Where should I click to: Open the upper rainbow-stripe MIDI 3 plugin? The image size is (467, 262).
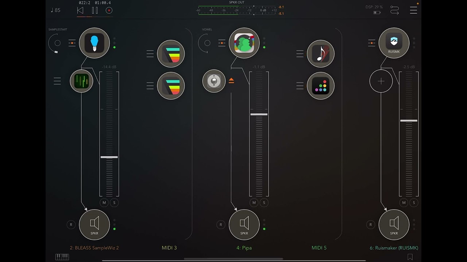pyautogui.click(x=171, y=54)
